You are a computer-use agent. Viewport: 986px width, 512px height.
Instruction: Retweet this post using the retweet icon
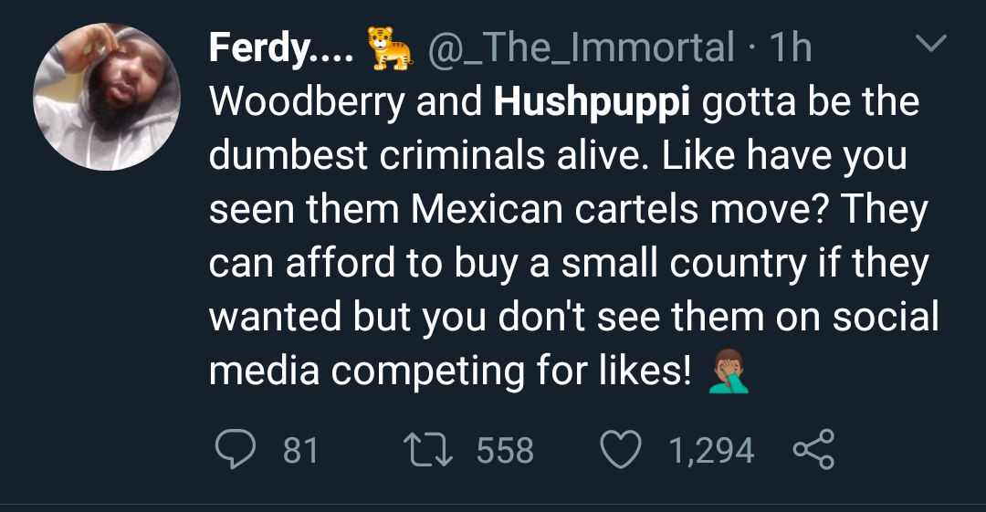425,450
